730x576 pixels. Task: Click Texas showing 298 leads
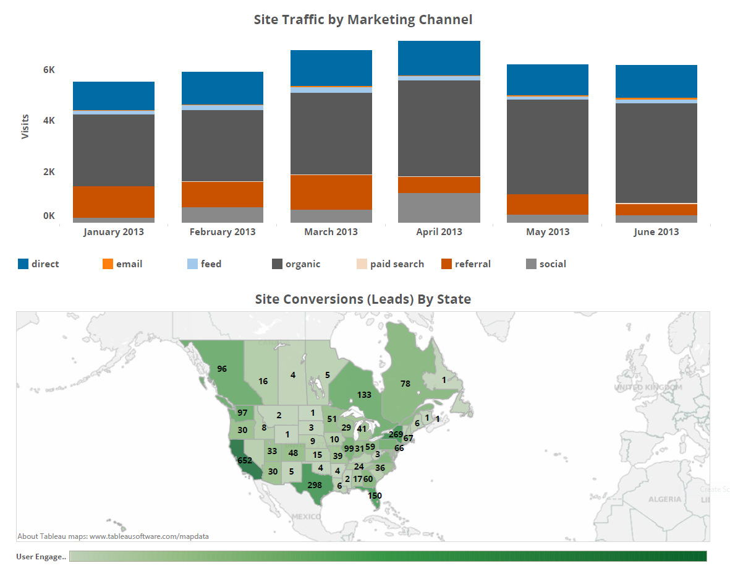point(315,485)
